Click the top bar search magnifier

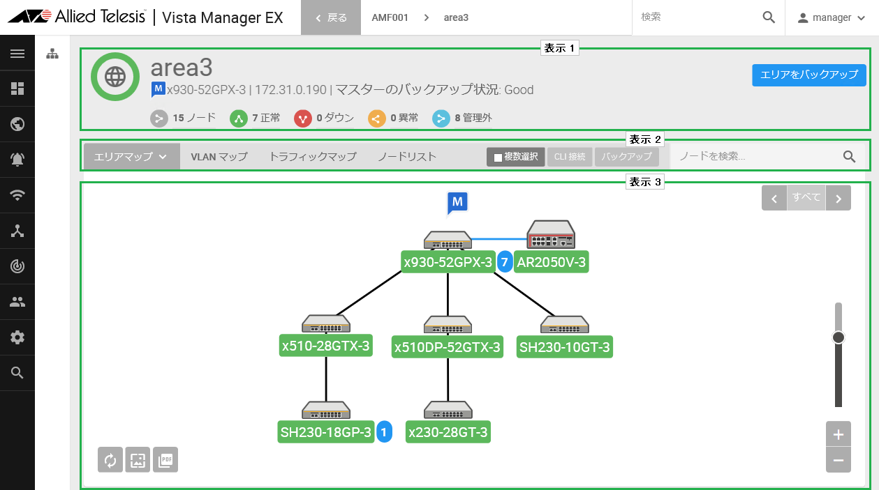click(x=769, y=17)
